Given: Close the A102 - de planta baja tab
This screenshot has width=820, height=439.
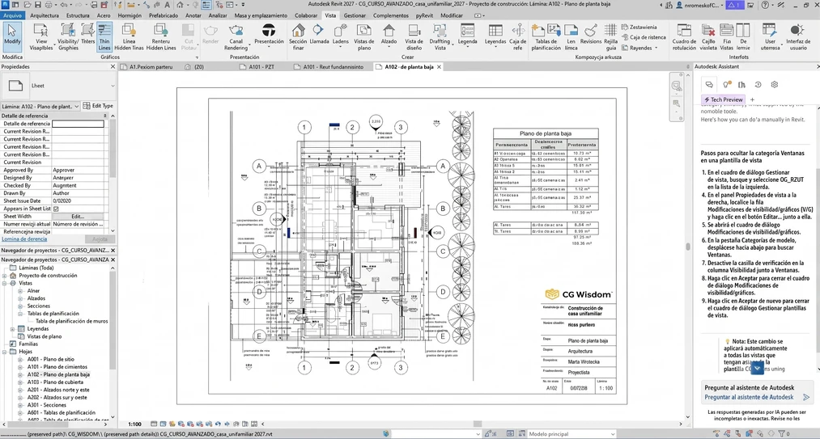Looking at the screenshot, I should coord(440,67).
